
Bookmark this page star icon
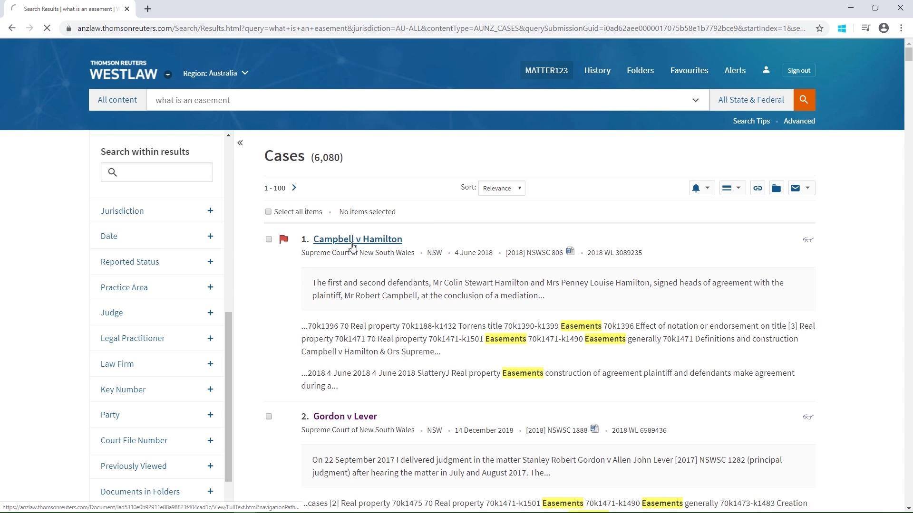pos(819,28)
